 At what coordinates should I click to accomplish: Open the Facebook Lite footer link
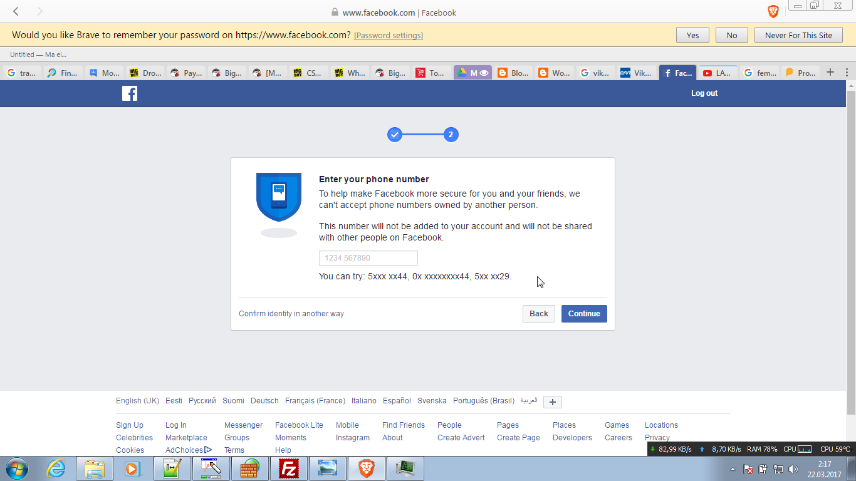point(299,425)
